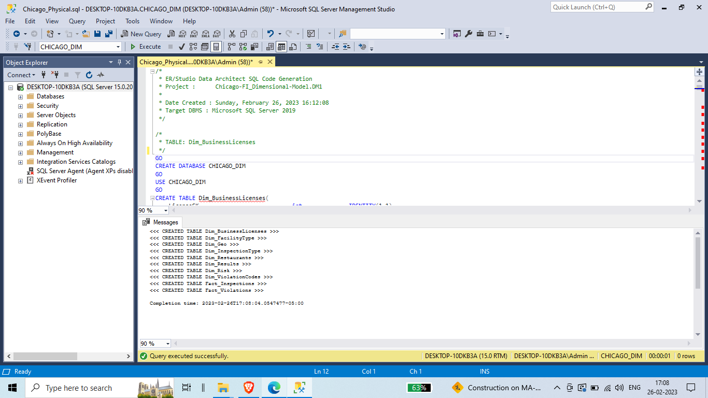Expand the Databases node
The height and width of the screenshot is (398, 708).
[x=20, y=96]
